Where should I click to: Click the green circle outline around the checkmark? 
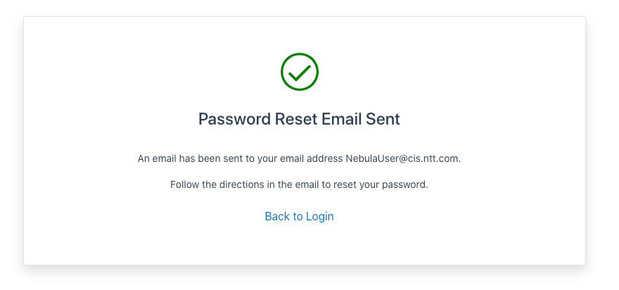coord(299,54)
